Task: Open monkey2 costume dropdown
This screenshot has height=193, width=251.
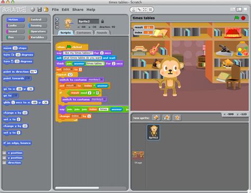Action: point(105,100)
